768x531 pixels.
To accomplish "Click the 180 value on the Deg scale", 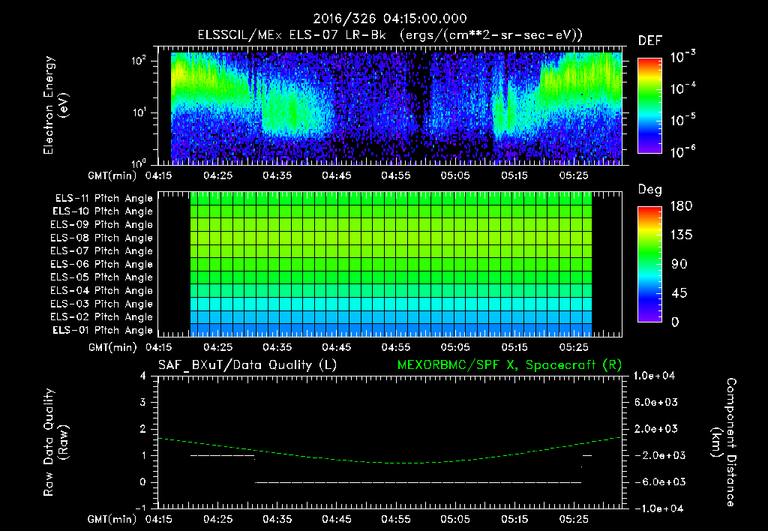I will point(681,206).
